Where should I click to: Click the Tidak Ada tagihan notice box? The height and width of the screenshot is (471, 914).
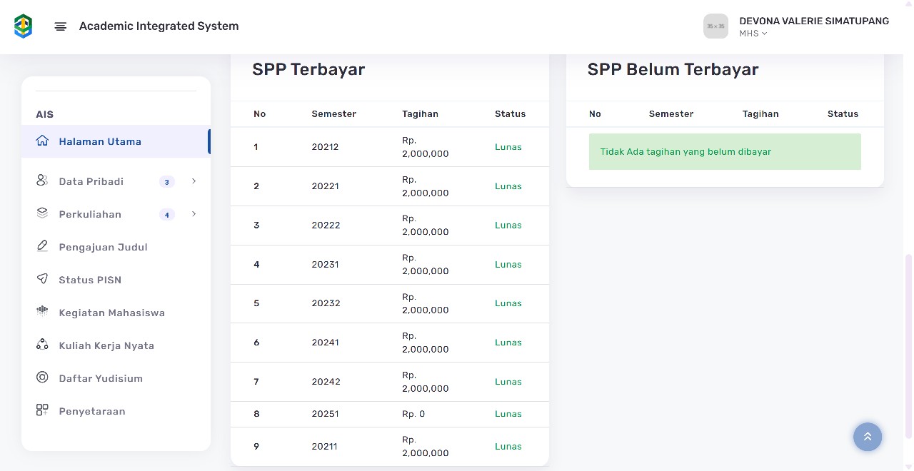click(725, 151)
